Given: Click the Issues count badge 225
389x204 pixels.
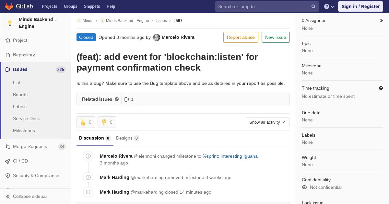Looking at the screenshot, I should click(x=61, y=70).
